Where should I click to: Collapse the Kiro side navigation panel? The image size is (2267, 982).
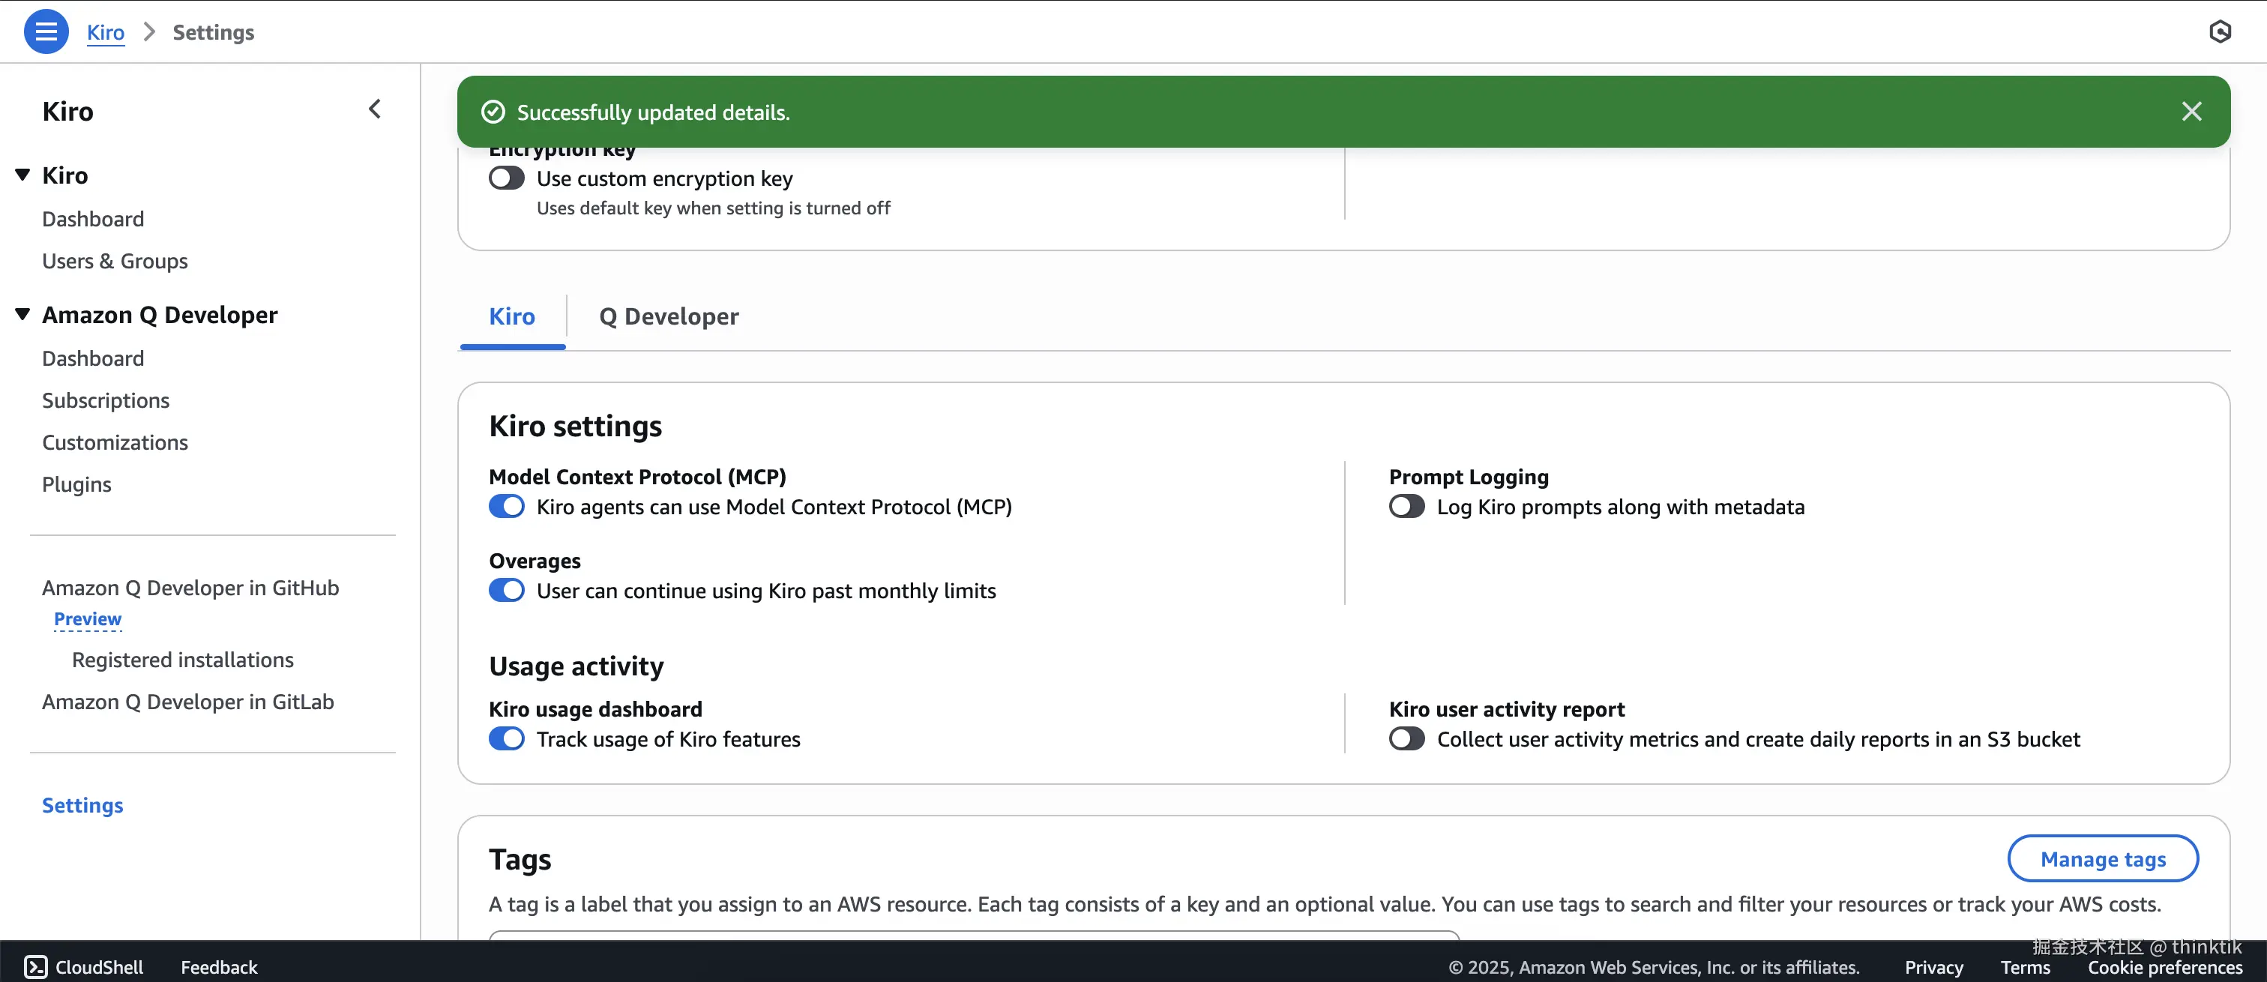pos(375,109)
